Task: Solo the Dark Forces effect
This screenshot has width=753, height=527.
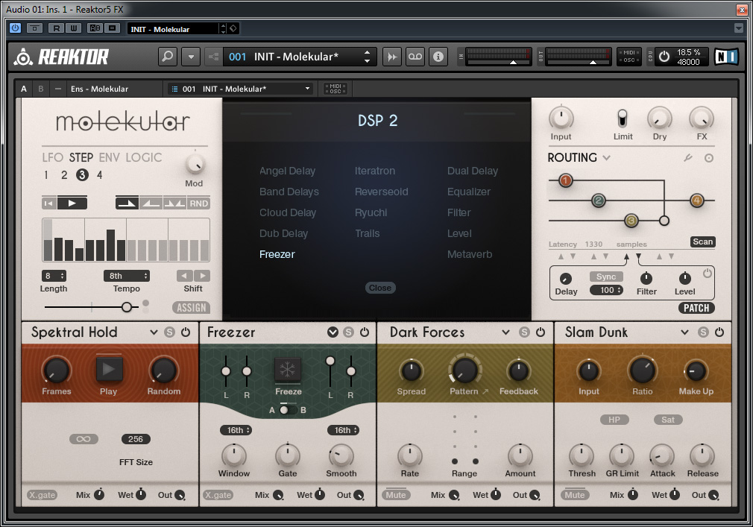Action: (x=524, y=332)
